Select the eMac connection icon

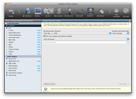coord(38,11)
